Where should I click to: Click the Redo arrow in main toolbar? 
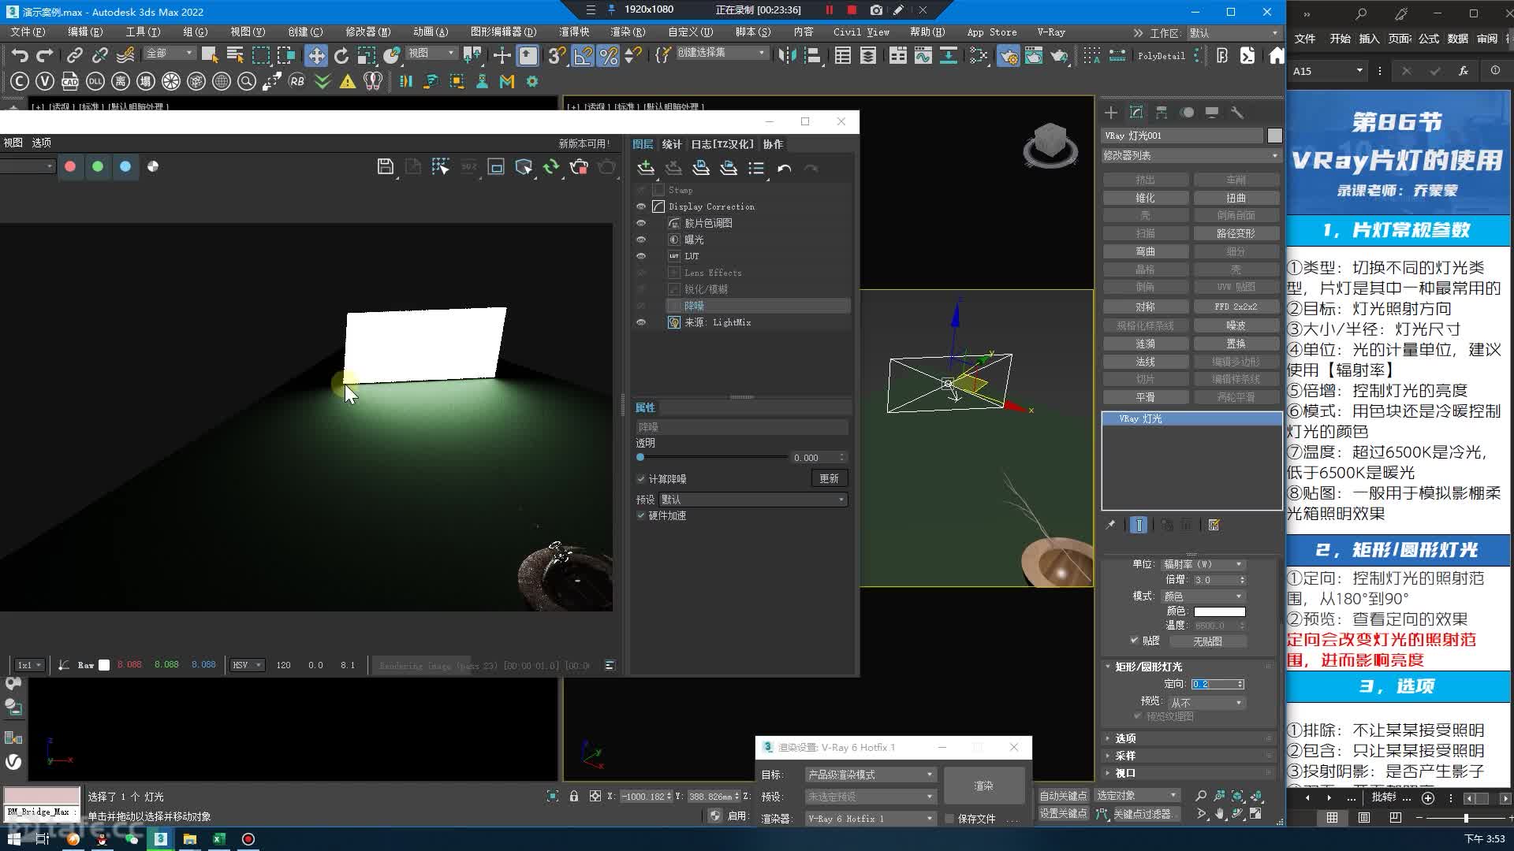point(45,55)
